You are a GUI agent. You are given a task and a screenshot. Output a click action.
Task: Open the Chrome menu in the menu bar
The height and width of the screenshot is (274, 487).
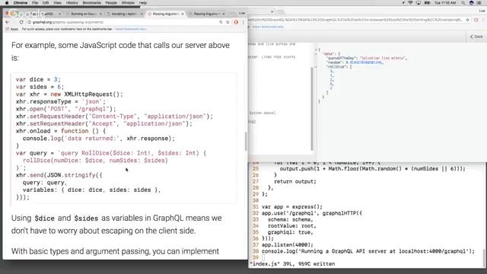(21, 3)
